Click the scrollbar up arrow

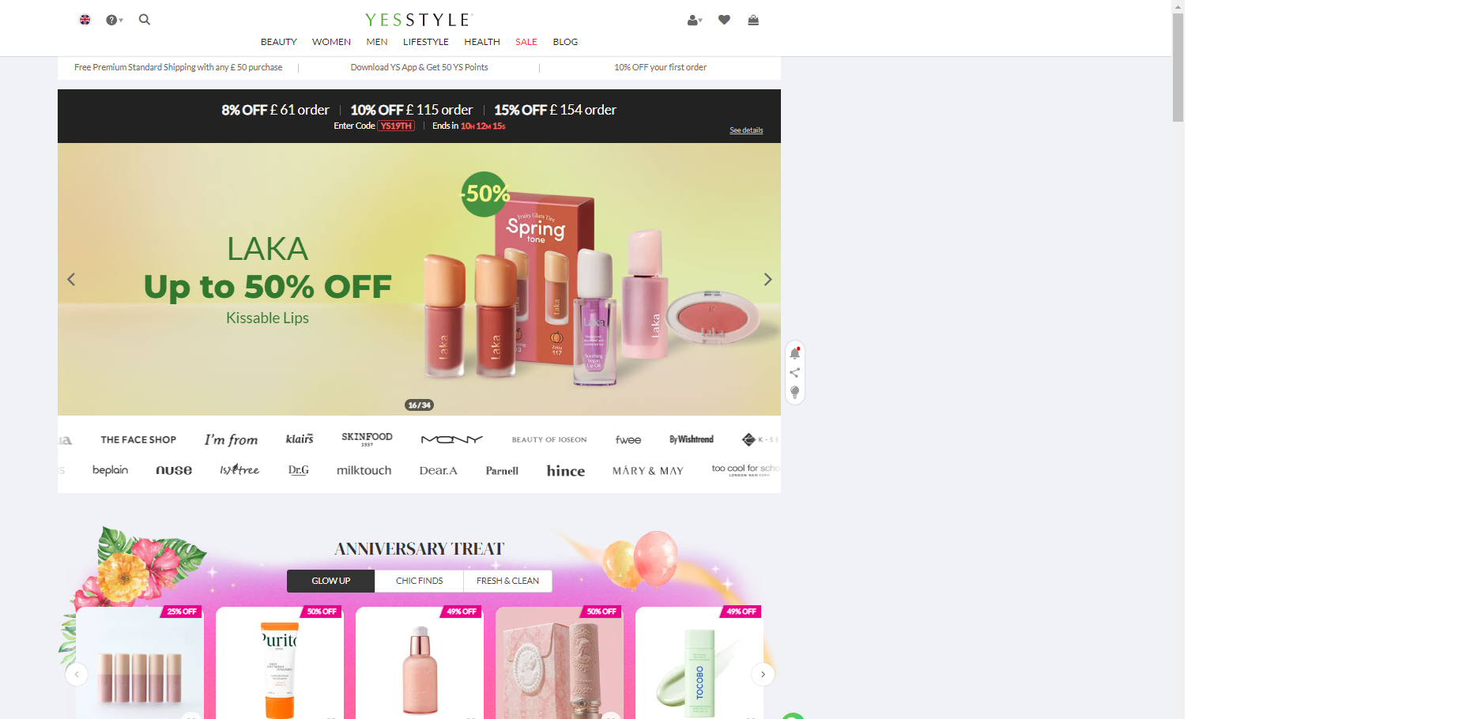click(x=1178, y=6)
